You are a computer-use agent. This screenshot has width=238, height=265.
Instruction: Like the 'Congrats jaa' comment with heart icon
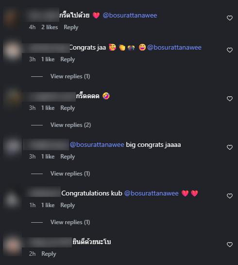(230, 50)
